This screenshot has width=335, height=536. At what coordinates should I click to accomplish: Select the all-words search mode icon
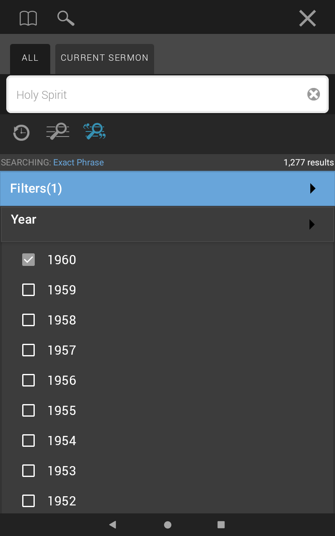(58, 131)
